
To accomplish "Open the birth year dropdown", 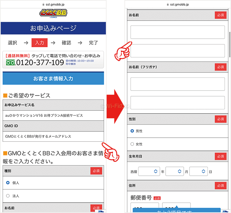I will coord(149,171).
